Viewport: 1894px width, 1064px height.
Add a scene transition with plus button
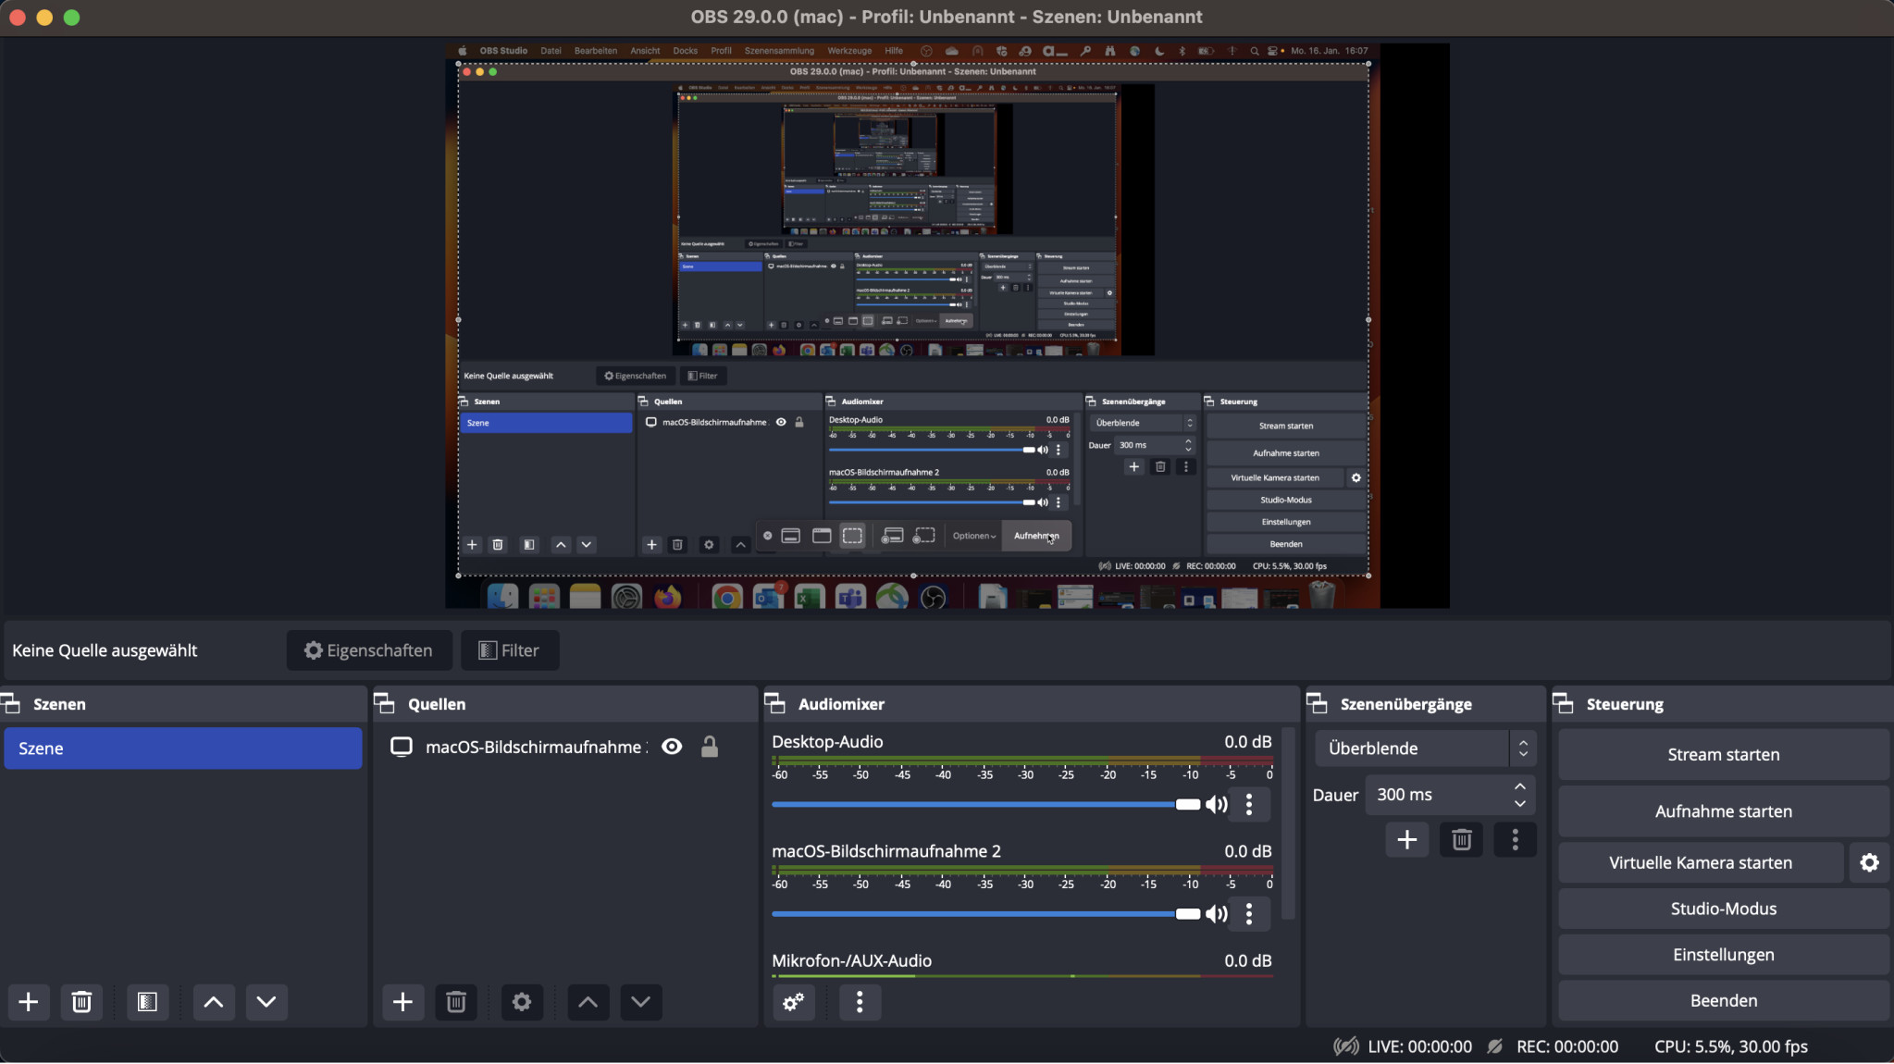click(x=1406, y=839)
